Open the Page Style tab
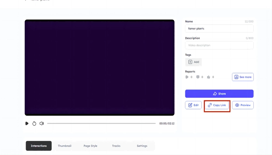The width and height of the screenshot is (272, 155). coord(90,146)
